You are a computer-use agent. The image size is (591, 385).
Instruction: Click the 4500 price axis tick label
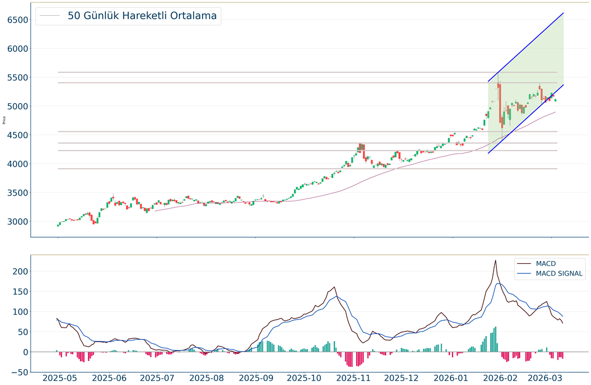click(x=17, y=135)
